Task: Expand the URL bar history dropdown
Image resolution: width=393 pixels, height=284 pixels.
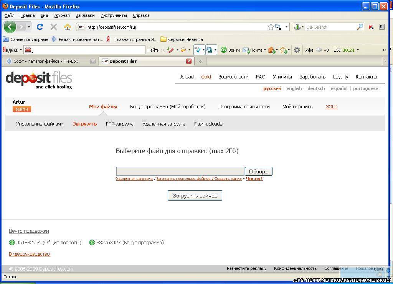Action: 286,27
